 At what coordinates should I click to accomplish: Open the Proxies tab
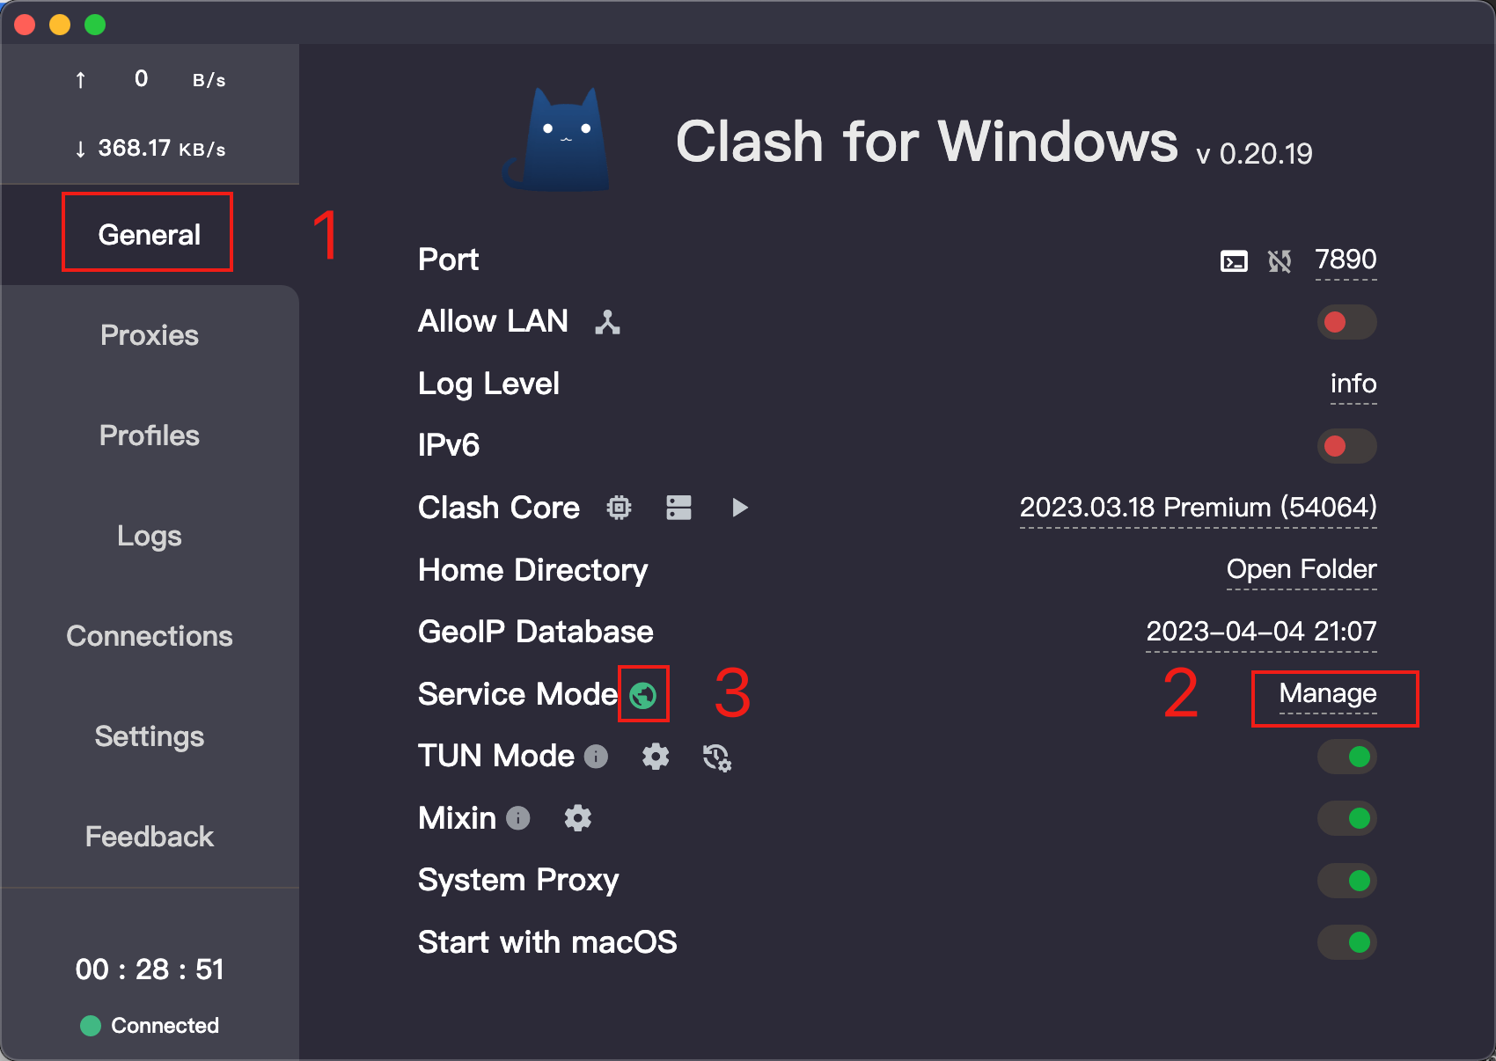(150, 335)
